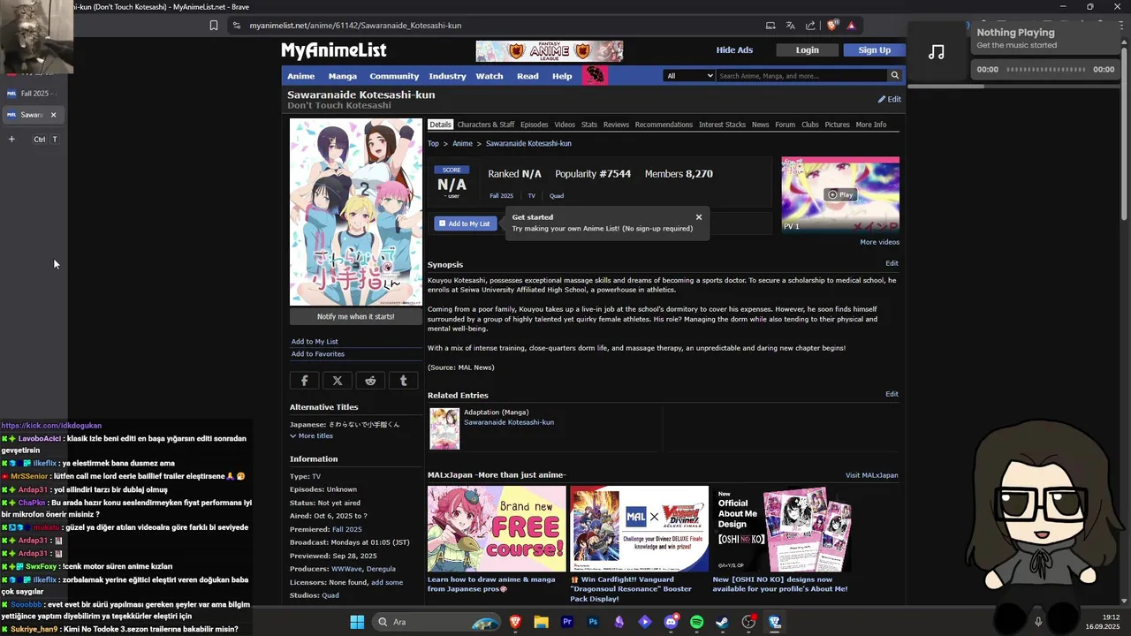Click the Add to Favorites link
Viewport: 1131px width, 636px height.
coord(318,354)
